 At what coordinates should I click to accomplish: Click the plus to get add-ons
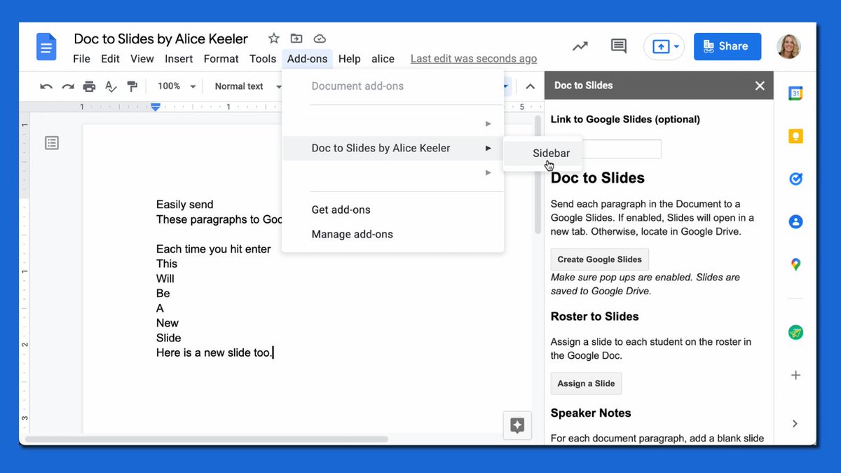795,375
